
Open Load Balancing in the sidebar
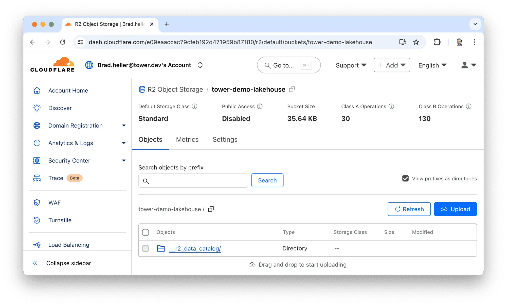(x=69, y=245)
